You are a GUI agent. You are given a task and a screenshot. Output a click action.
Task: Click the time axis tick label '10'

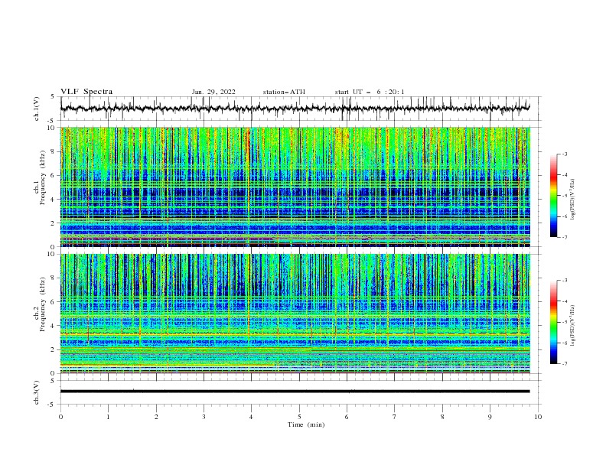pos(538,417)
